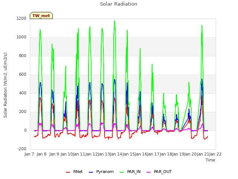Screen dimensions: 238x179
Task: Click the 600 y-axis tick label
Action: pos(23,75)
